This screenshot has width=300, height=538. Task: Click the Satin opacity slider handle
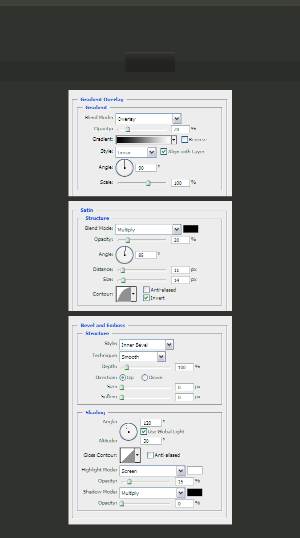point(127,240)
